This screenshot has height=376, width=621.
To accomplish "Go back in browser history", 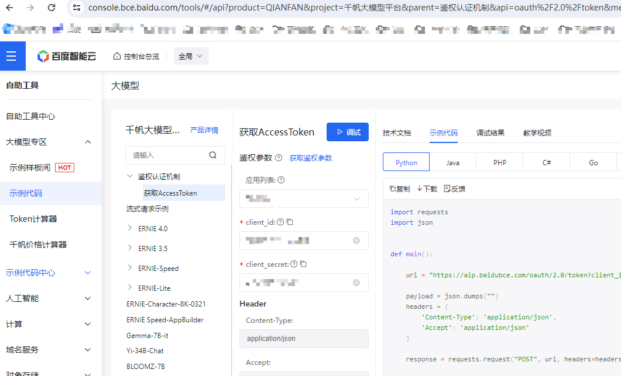I will [9, 8].
